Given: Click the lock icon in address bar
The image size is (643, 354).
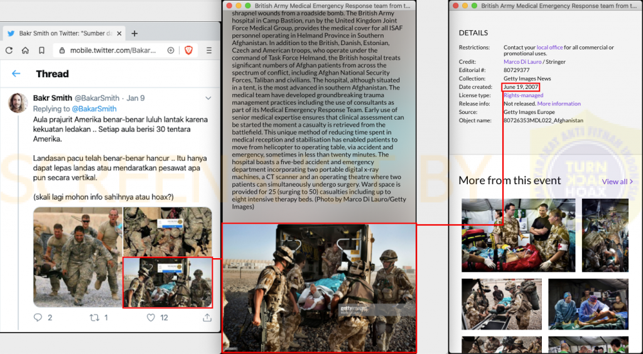Looking at the screenshot, I should (62, 50).
